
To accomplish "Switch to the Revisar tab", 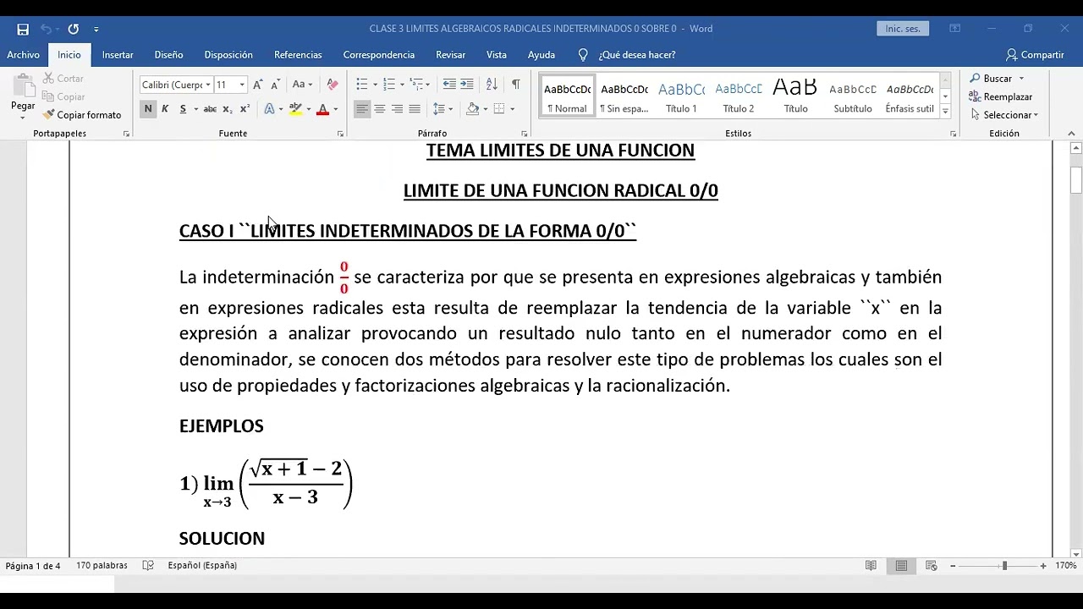I will (450, 55).
